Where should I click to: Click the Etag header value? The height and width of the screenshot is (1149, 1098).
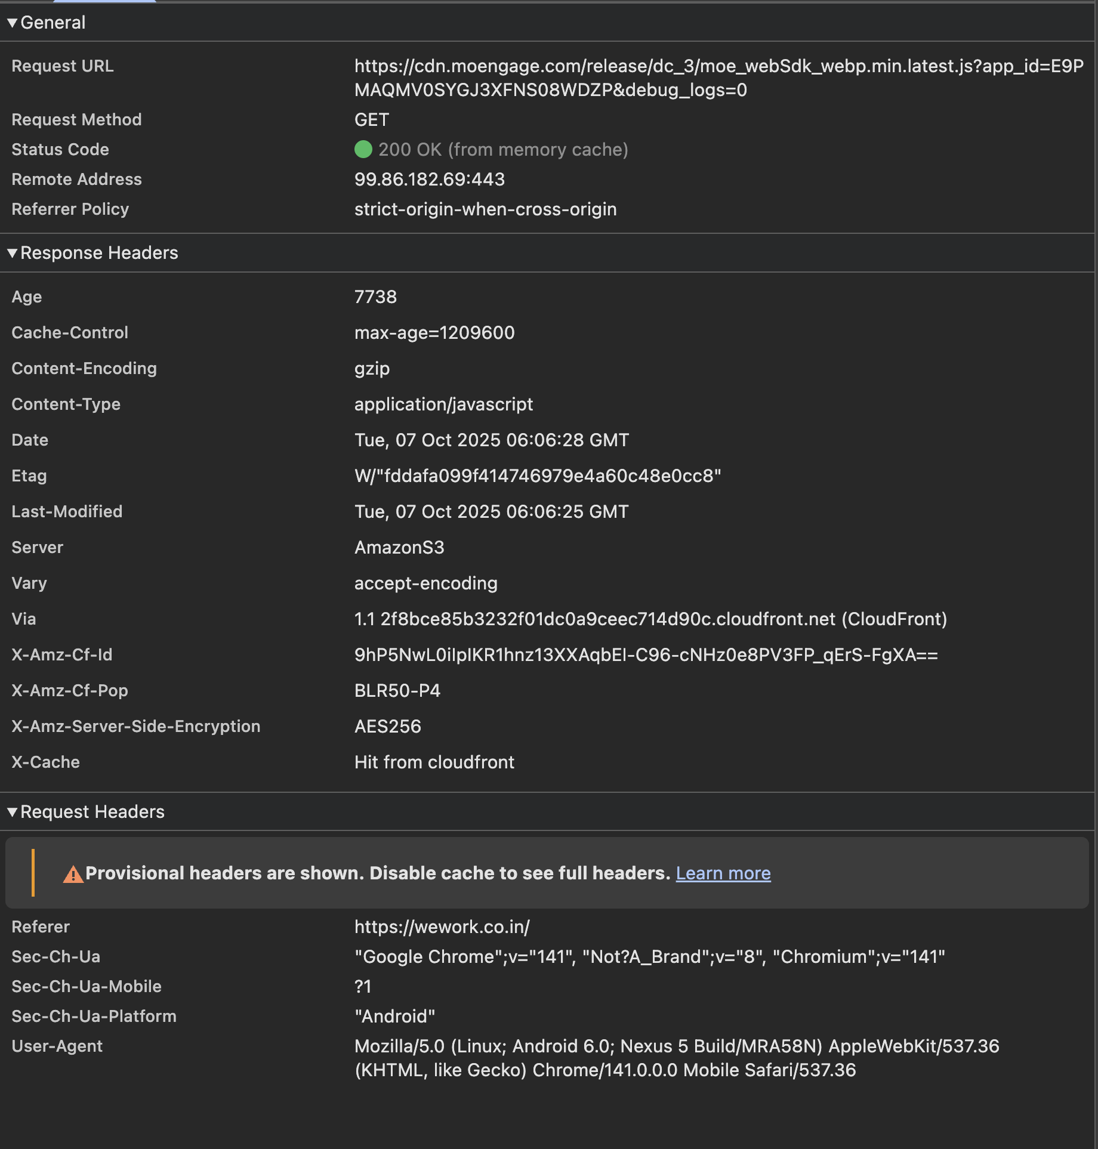537,475
